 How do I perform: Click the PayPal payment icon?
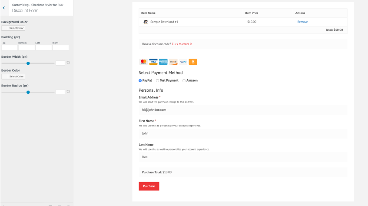[183, 62]
